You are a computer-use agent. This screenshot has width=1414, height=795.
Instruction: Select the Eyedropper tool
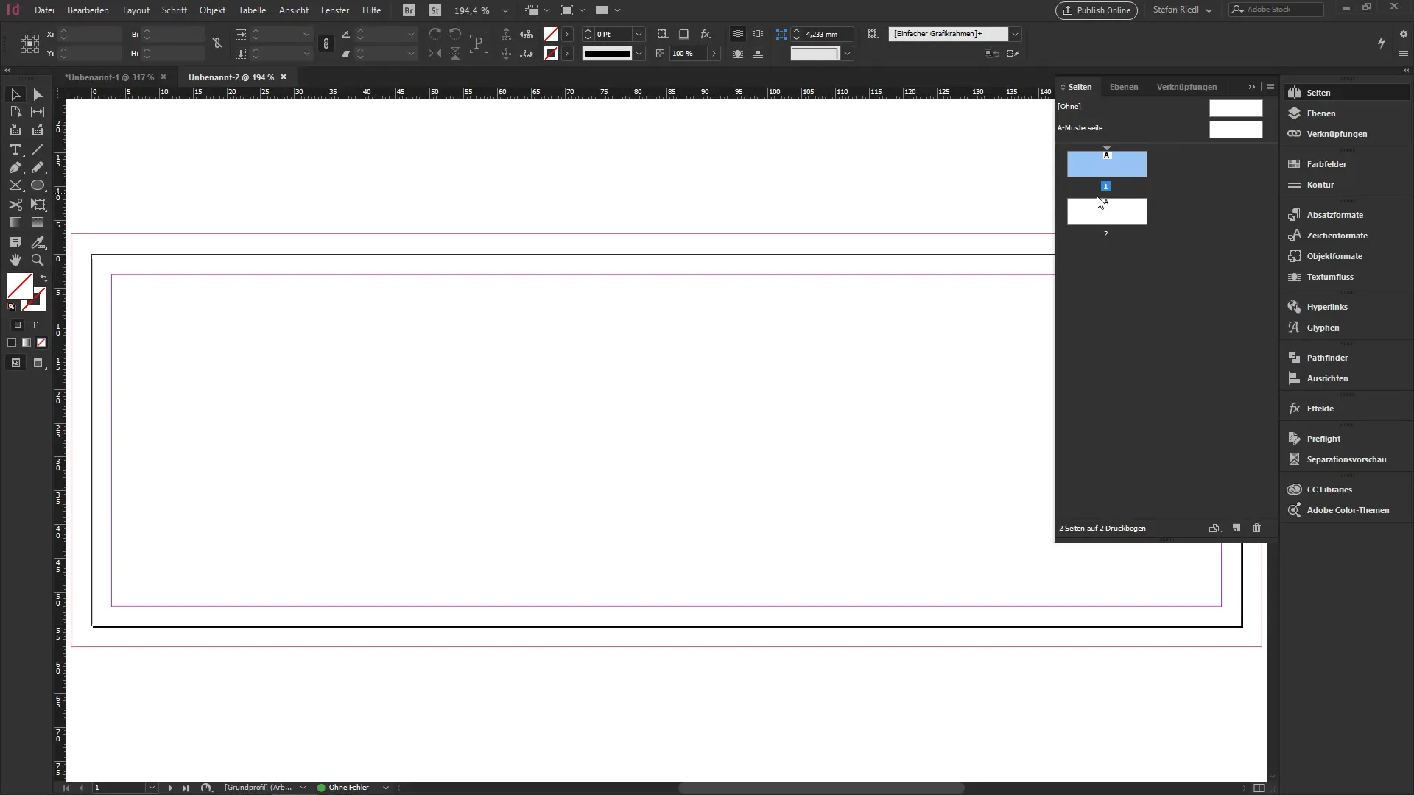tap(38, 242)
